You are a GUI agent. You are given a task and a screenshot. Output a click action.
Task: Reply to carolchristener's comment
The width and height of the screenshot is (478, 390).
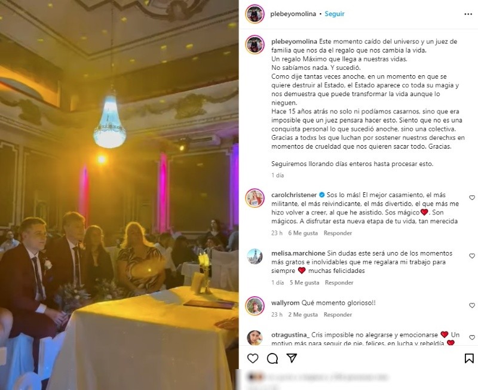pyautogui.click(x=338, y=233)
